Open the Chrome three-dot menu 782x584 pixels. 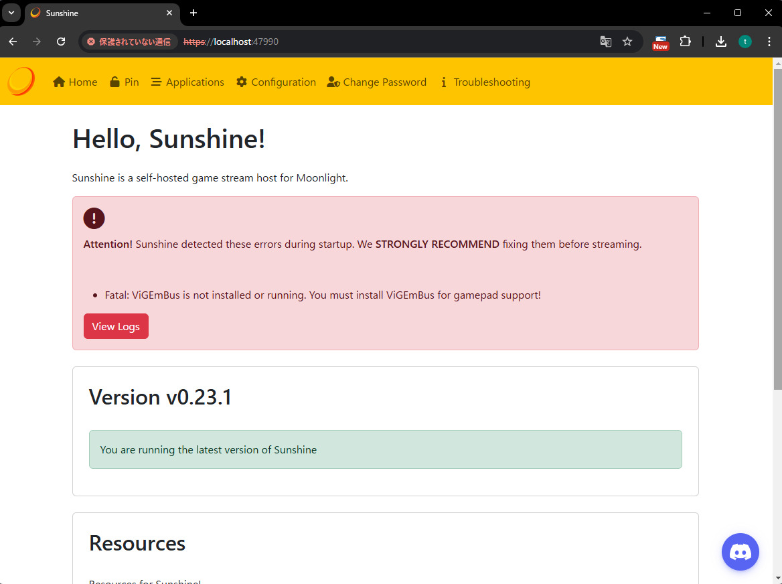769,42
